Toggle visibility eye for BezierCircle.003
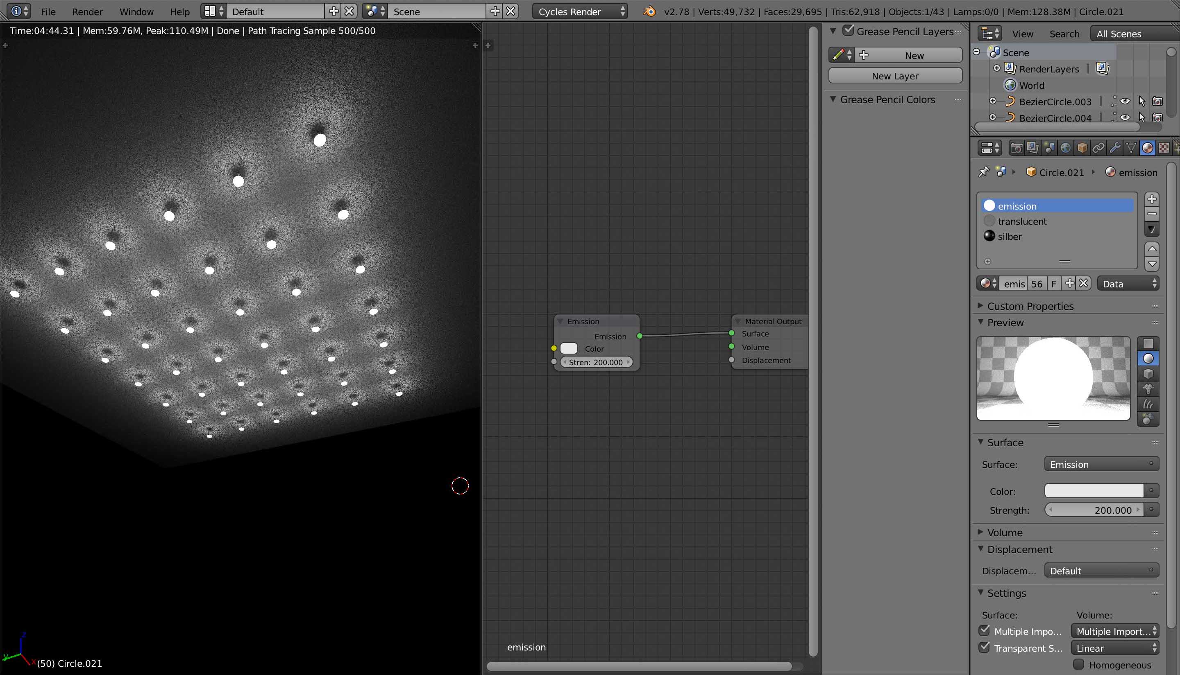 [1125, 101]
